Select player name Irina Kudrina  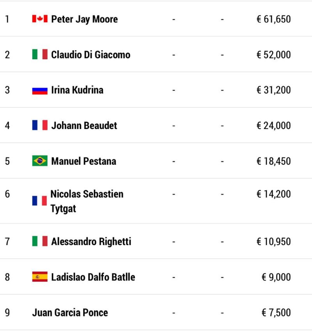(77, 90)
